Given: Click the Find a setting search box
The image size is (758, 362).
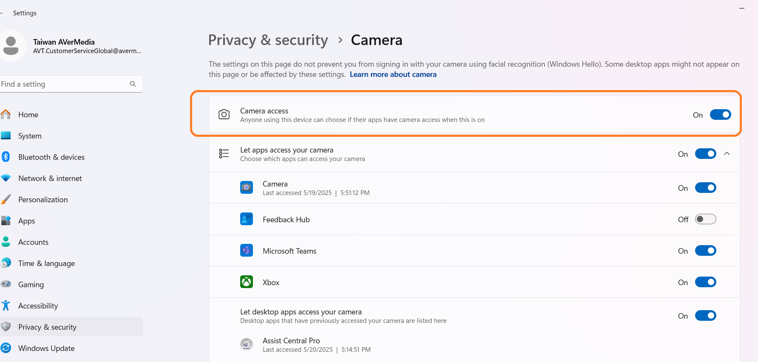Looking at the screenshot, I should click(64, 84).
